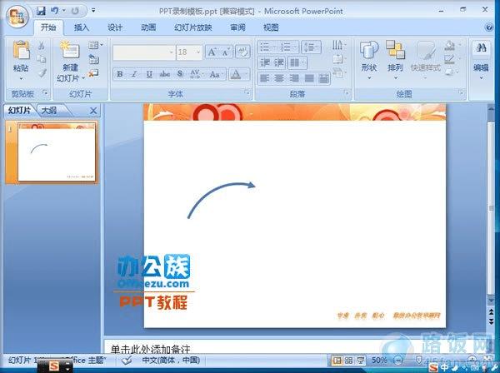Activate the Format Painter brush
Image resolution: width=500 pixels, height=373 pixels.
pyautogui.click(x=42, y=73)
